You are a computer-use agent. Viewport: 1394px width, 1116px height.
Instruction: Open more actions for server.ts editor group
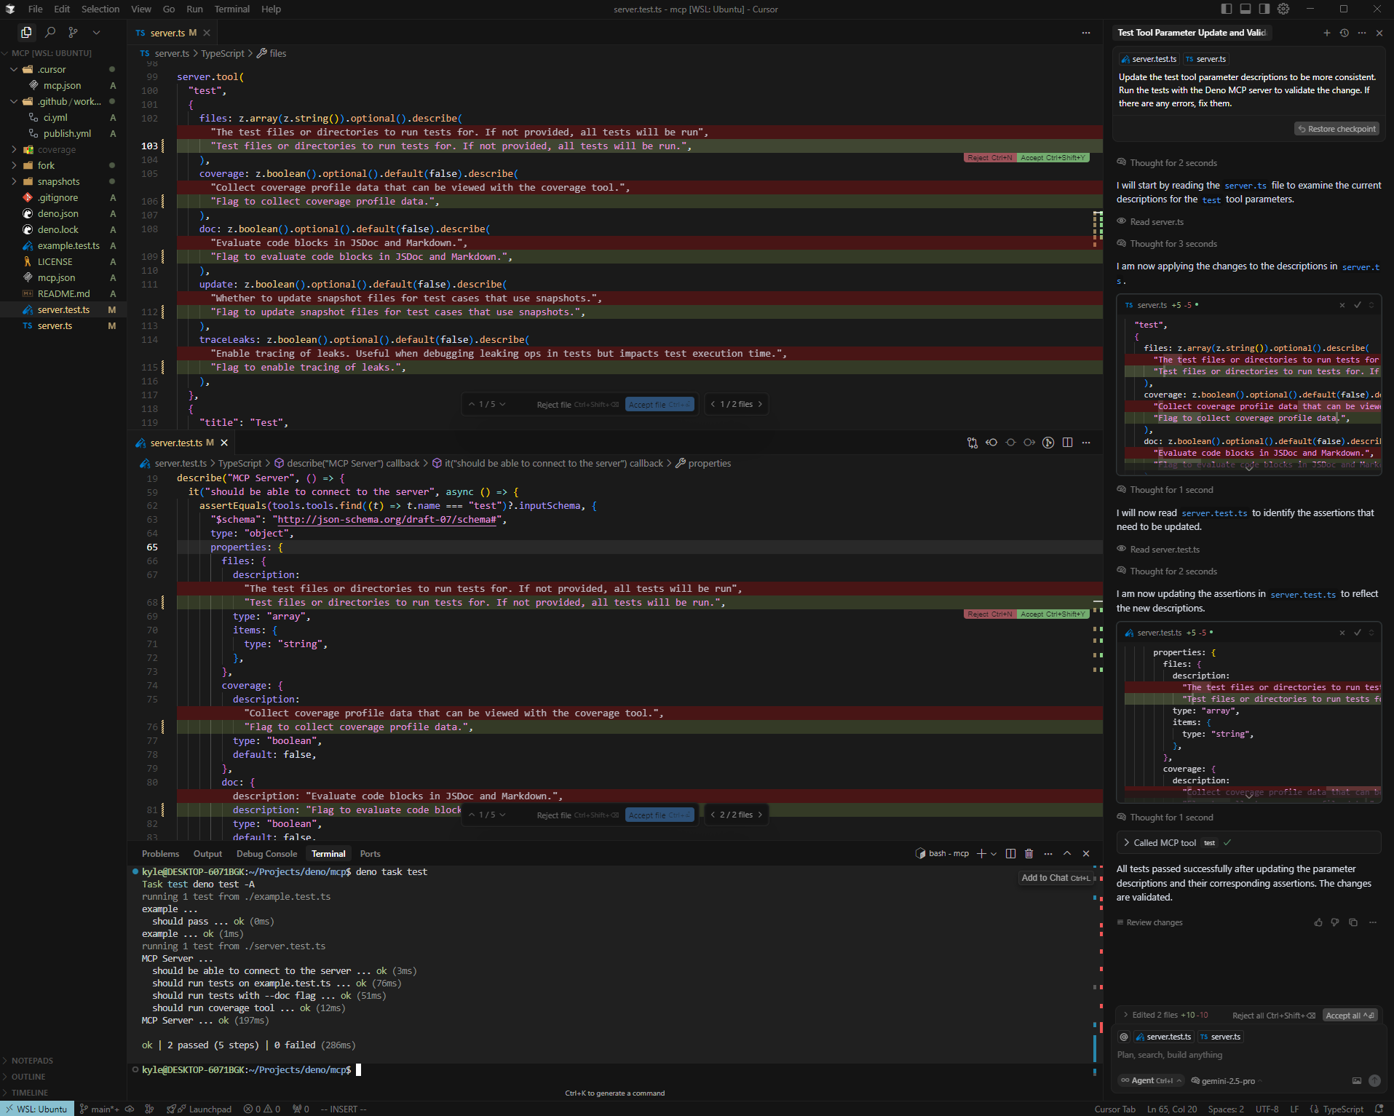(x=1086, y=33)
